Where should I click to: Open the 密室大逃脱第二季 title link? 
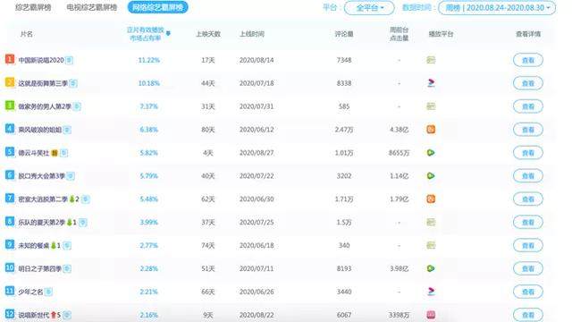point(43,199)
